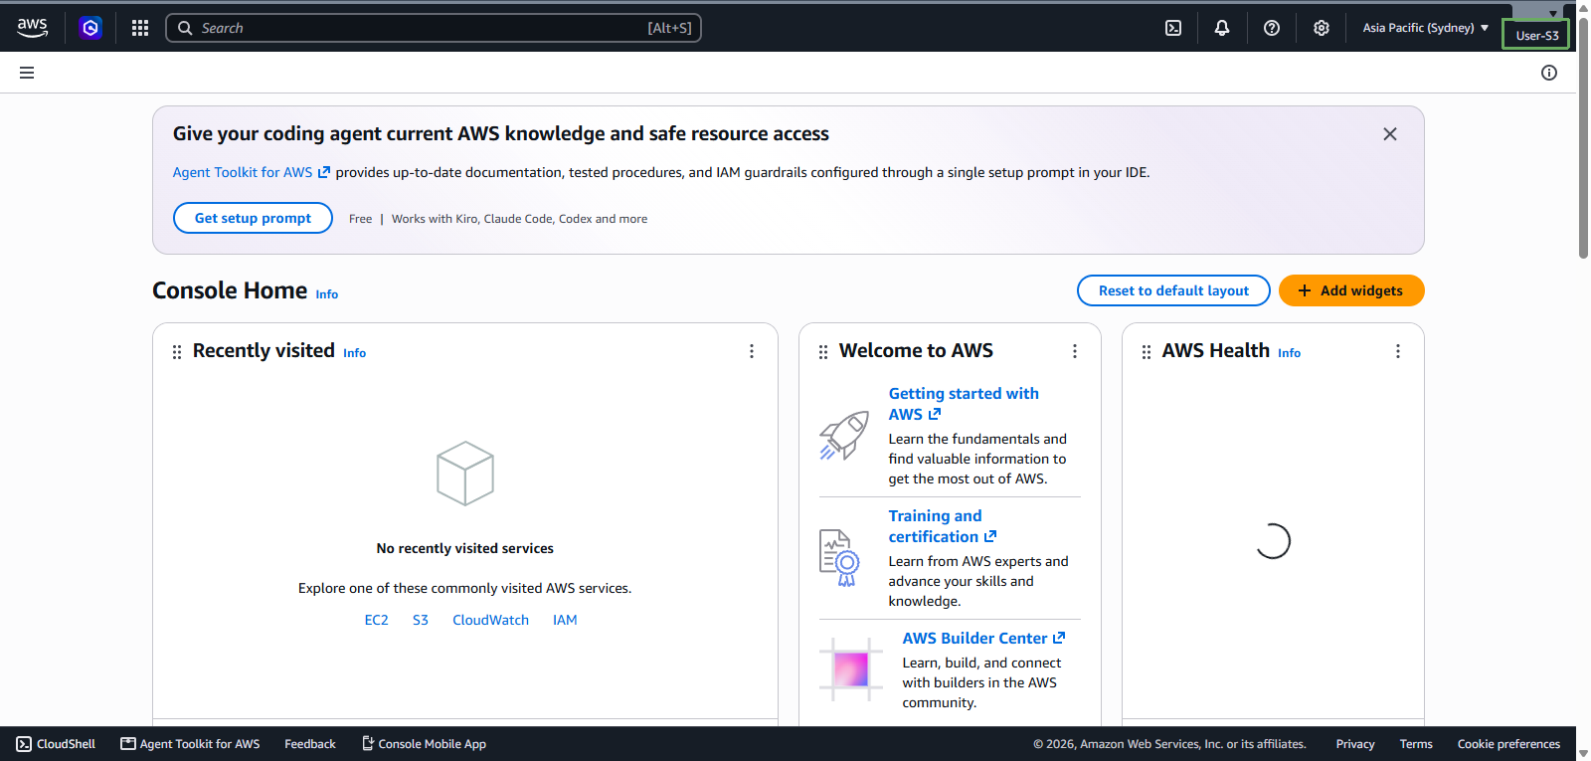Viewport: 1591px width, 761px height.
Task: Open AWS Health Info link
Action: coord(1290,353)
